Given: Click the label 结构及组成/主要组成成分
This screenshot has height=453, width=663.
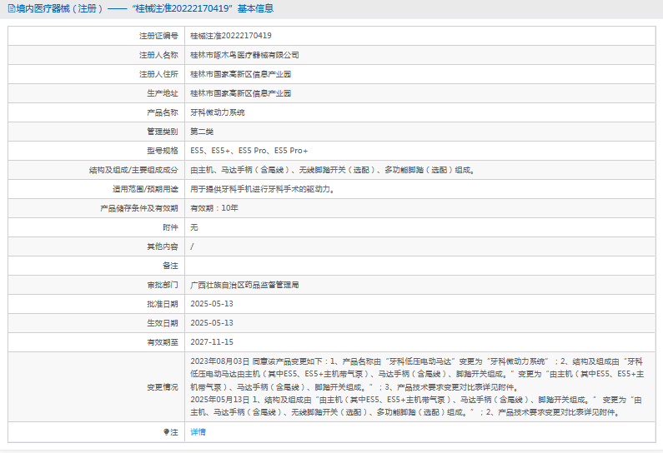Looking at the screenshot, I should coord(133,170).
